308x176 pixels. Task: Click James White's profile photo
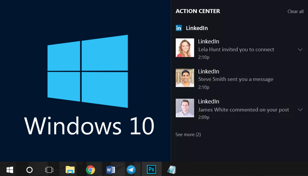(x=185, y=108)
